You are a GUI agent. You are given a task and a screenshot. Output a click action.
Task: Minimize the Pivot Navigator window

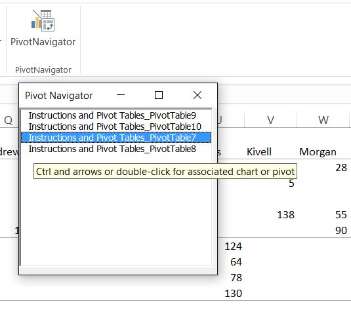pyautogui.click(x=121, y=95)
